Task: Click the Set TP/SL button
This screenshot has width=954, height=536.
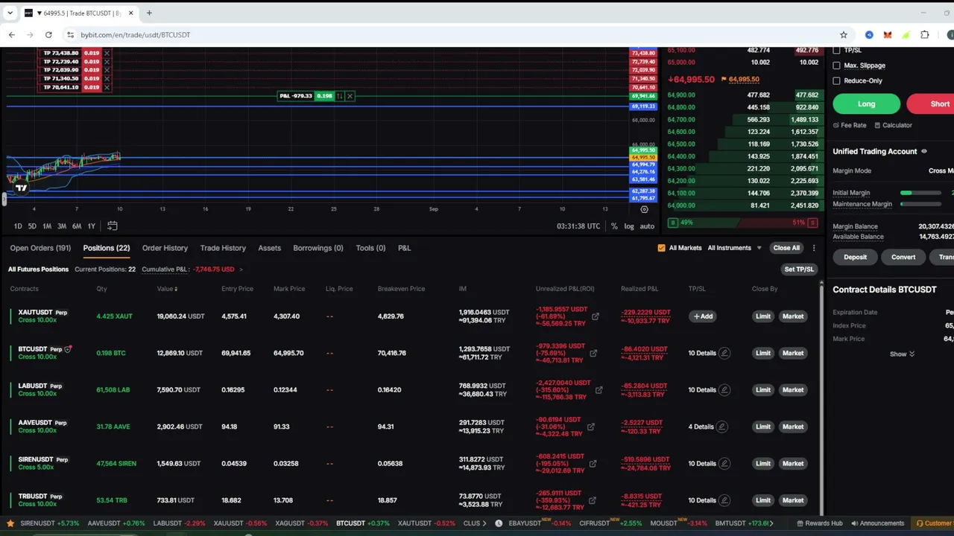Action: click(799, 269)
